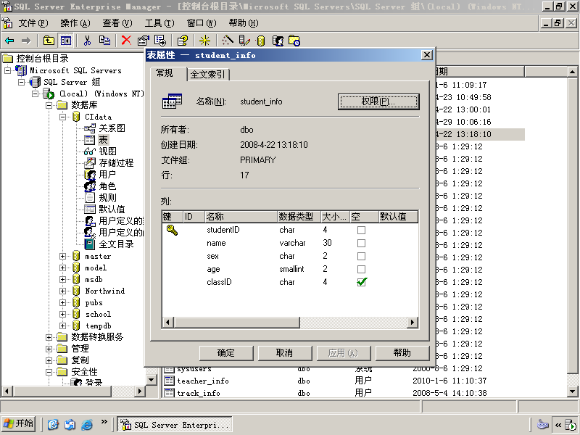Select the 规则 rules node icon

(89, 197)
